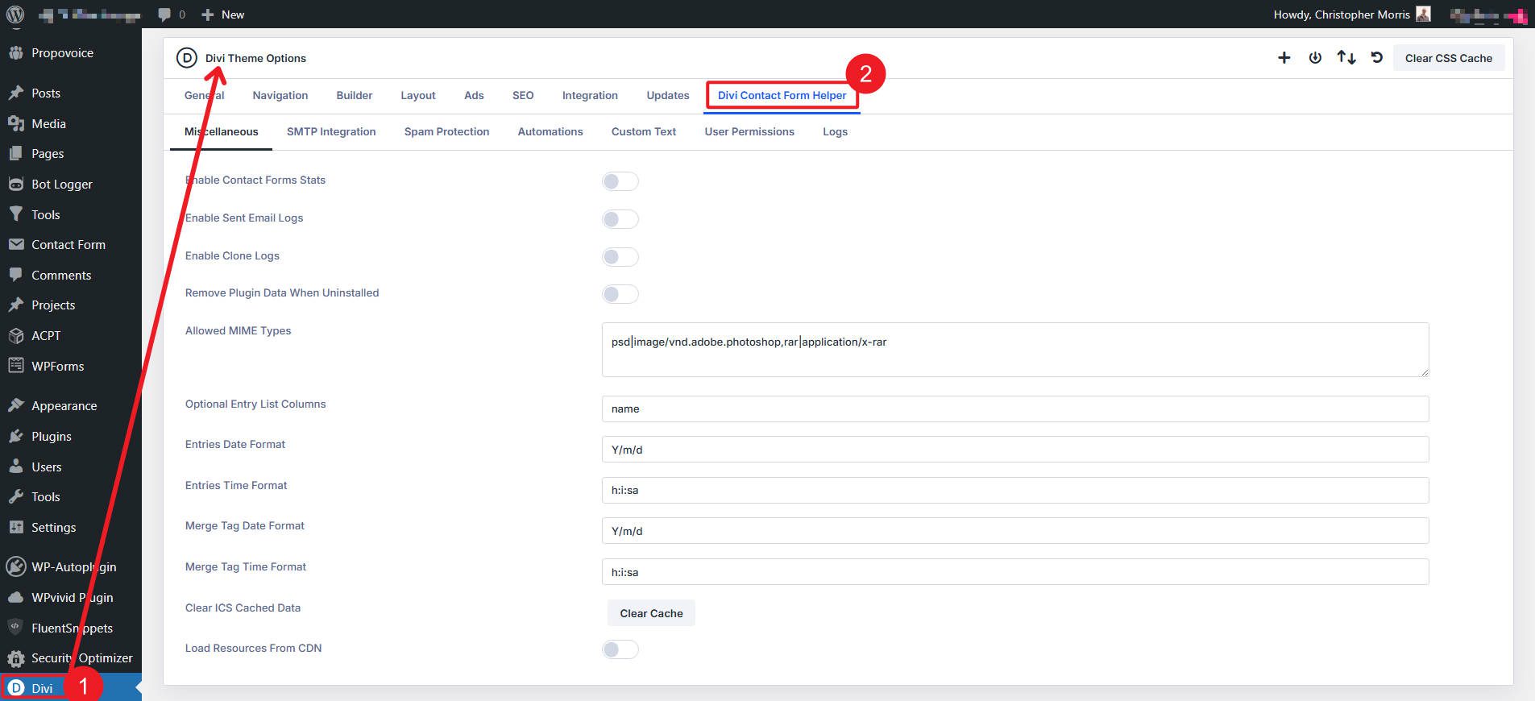Toggle Enable Clone Logs switch
Image resolution: width=1535 pixels, height=701 pixels.
click(x=620, y=257)
